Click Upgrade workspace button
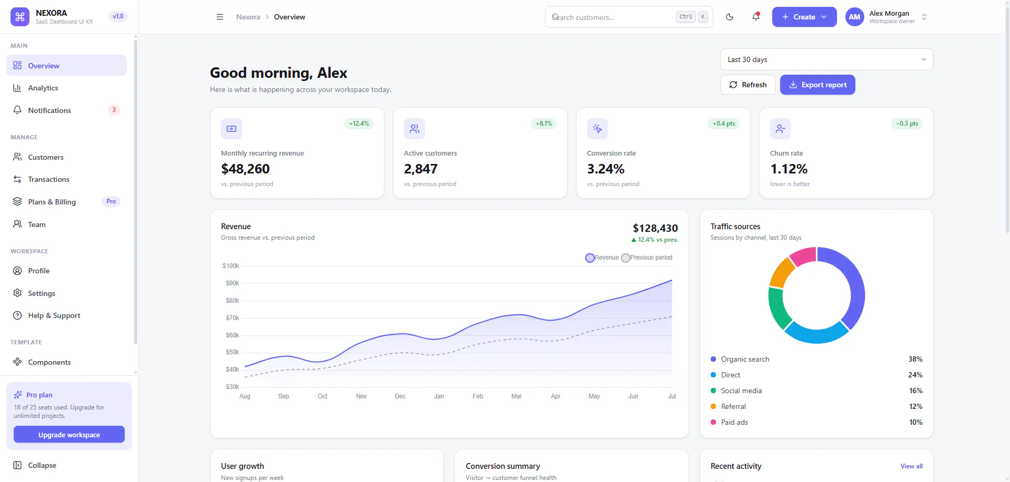 pos(69,435)
